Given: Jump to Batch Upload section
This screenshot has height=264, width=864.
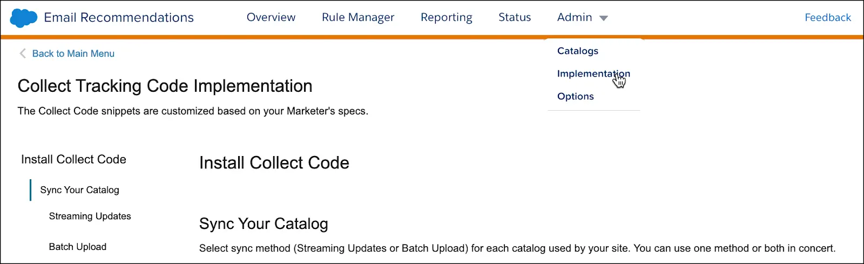Looking at the screenshot, I should click(x=78, y=247).
